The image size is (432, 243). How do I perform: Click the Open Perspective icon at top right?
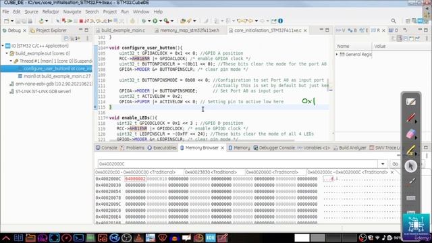click(x=408, y=21)
